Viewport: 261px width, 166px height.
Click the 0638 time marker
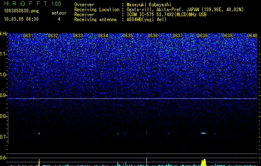(x=202, y=36)
